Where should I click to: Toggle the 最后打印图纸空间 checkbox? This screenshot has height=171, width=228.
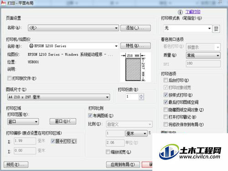click(x=166, y=102)
